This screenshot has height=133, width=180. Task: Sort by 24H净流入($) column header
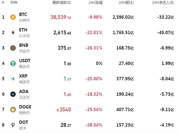pos(163,3)
